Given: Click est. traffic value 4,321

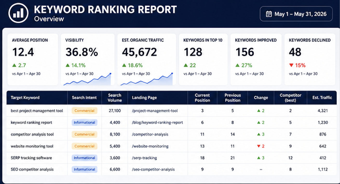Looking at the screenshot, I should pyautogui.click(x=323, y=111).
